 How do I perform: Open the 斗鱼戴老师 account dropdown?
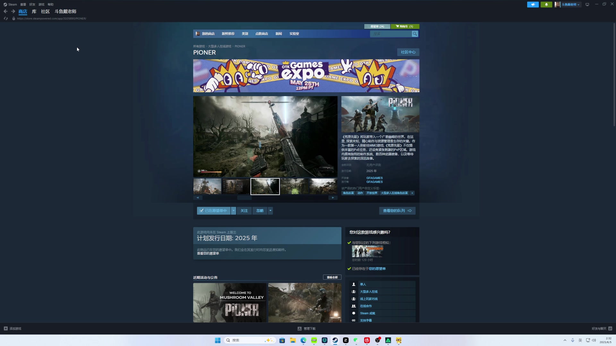570,4
